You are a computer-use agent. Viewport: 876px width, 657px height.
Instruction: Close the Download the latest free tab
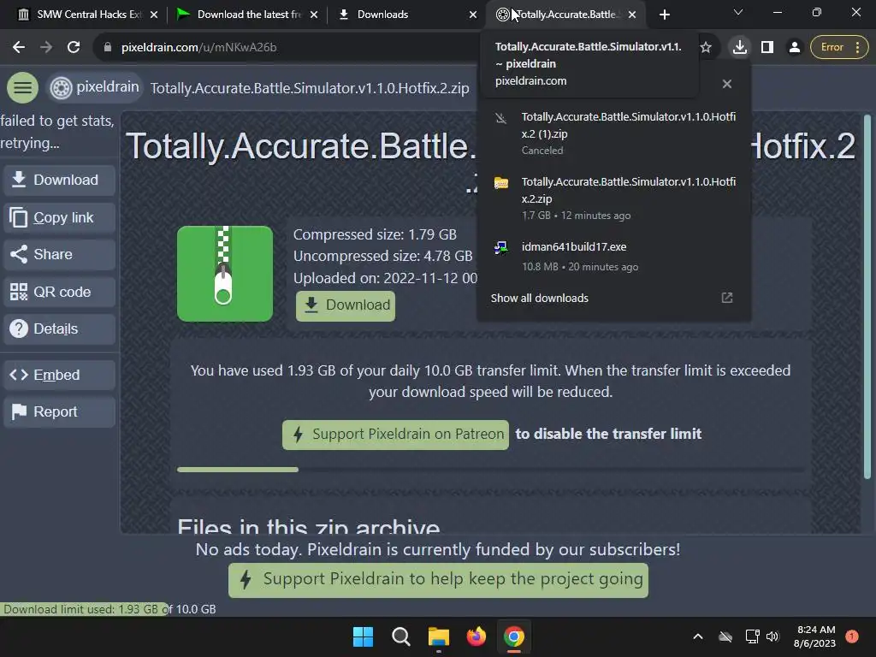pos(314,15)
